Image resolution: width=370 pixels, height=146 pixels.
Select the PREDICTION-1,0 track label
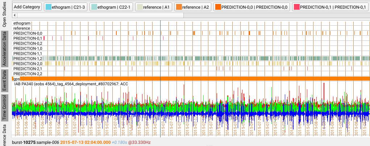tap(28, 48)
